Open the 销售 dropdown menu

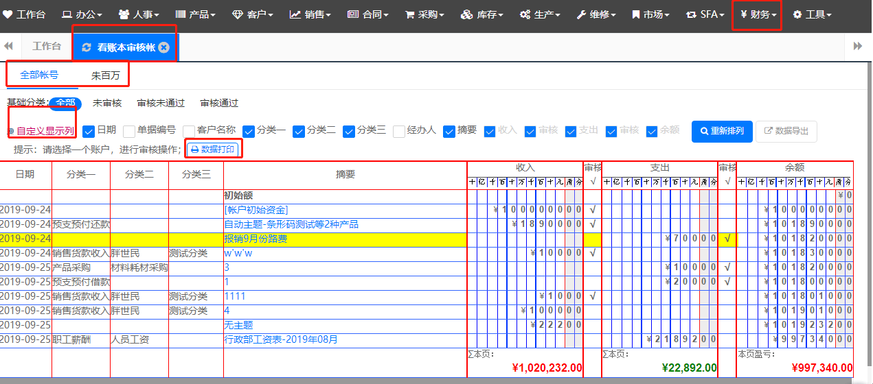(310, 14)
